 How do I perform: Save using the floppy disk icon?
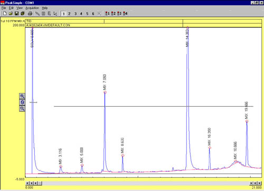(x=16, y=14)
